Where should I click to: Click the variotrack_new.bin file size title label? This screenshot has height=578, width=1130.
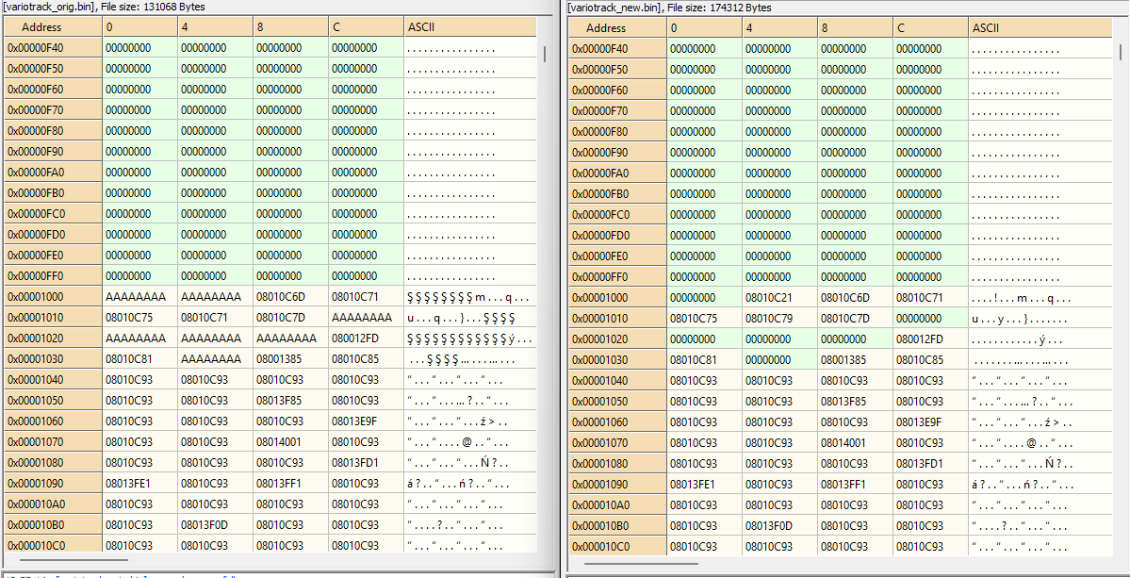(x=669, y=8)
